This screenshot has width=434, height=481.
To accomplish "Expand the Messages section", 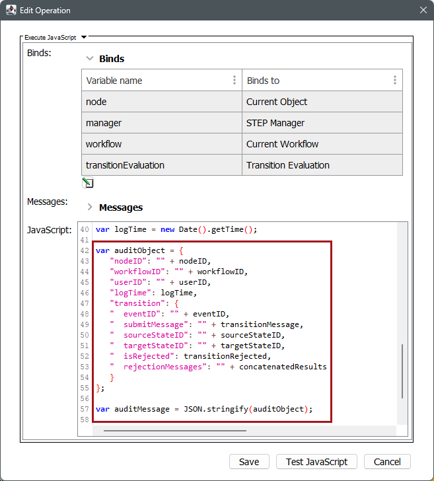I will (90, 207).
